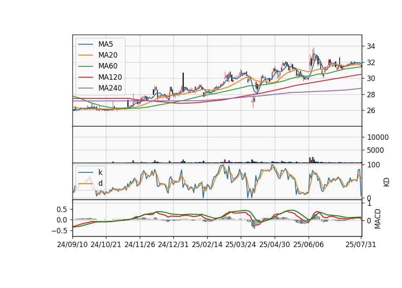The height and width of the screenshot is (288, 402).
Task: Click the orange MA20 legend line sample
Action: click(x=85, y=55)
